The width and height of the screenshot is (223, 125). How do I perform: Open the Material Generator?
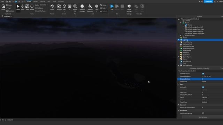(x=90, y=8)
